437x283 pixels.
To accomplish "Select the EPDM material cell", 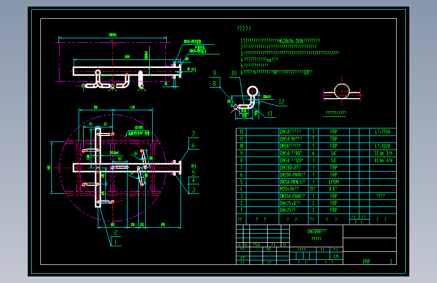I will coord(334,182).
